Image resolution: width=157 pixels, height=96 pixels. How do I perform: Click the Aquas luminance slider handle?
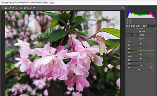click(141, 58)
